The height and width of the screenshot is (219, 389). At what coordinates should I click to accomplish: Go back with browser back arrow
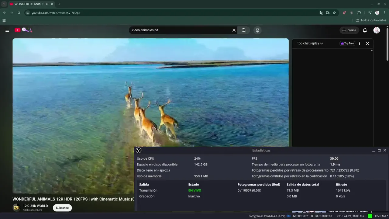(4, 13)
